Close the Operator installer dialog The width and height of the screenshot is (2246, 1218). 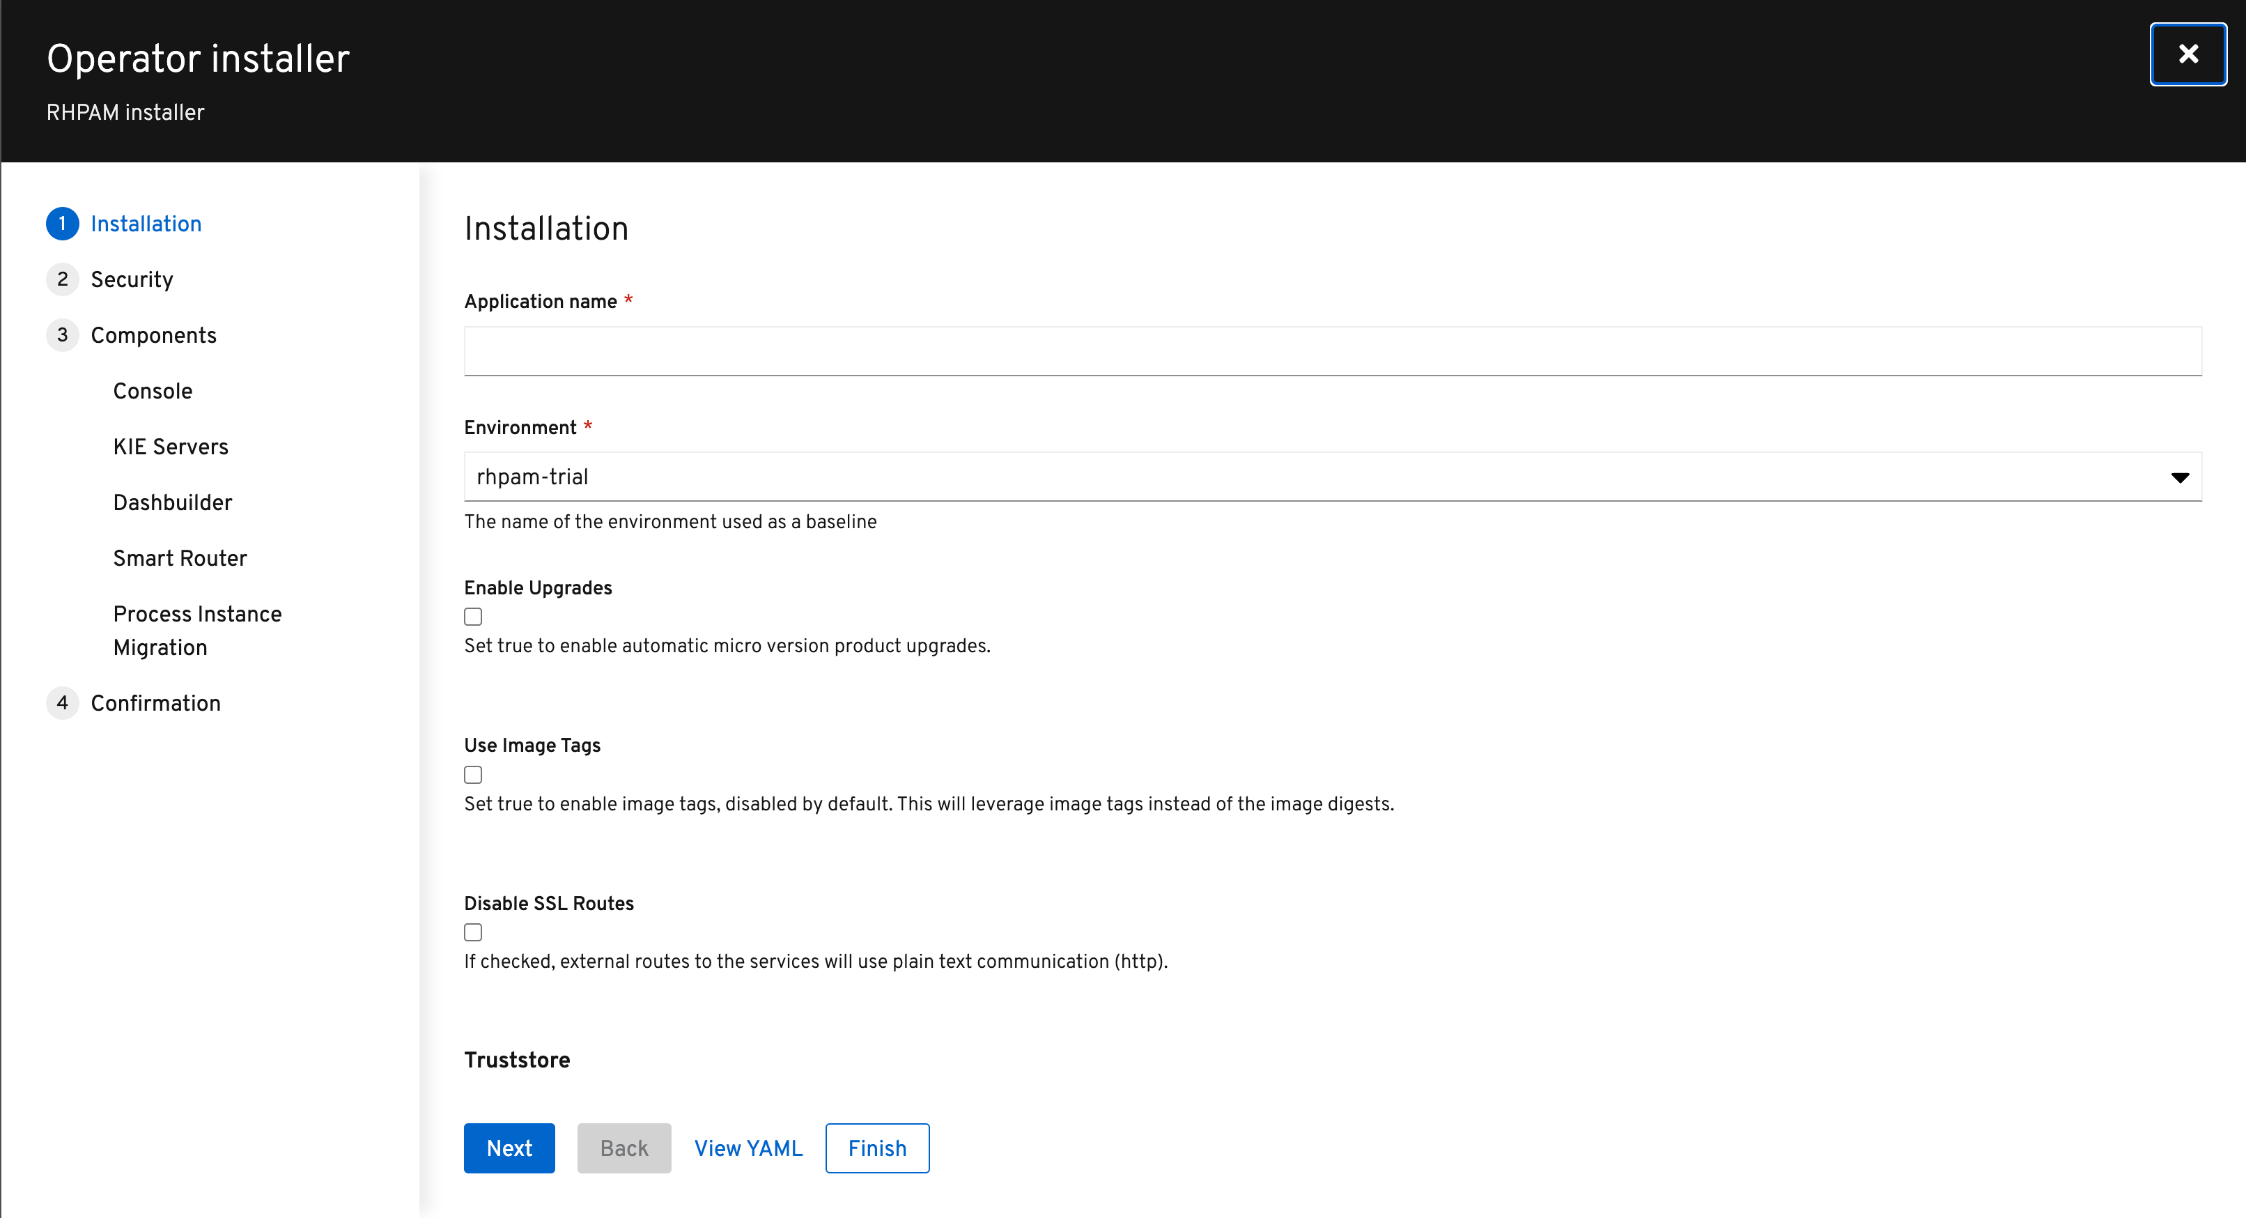click(x=2187, y=54)
